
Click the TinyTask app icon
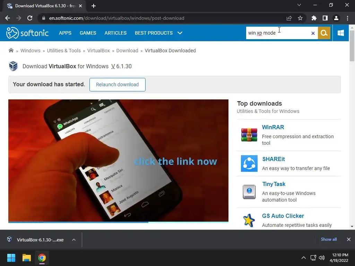click(249, 192)
